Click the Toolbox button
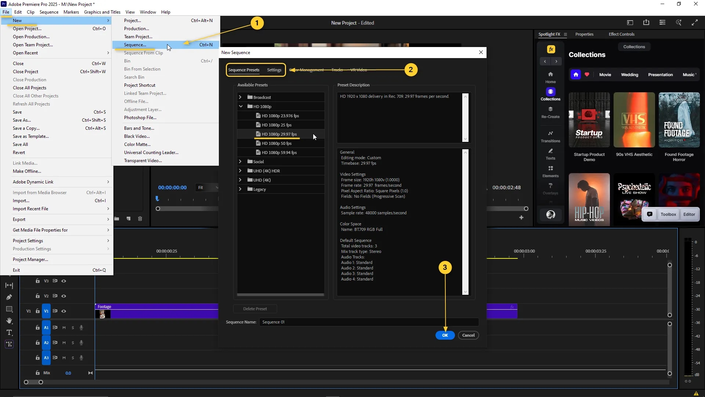Image resolution: width=705 pixels, height=397 pixels. (668, 214)
